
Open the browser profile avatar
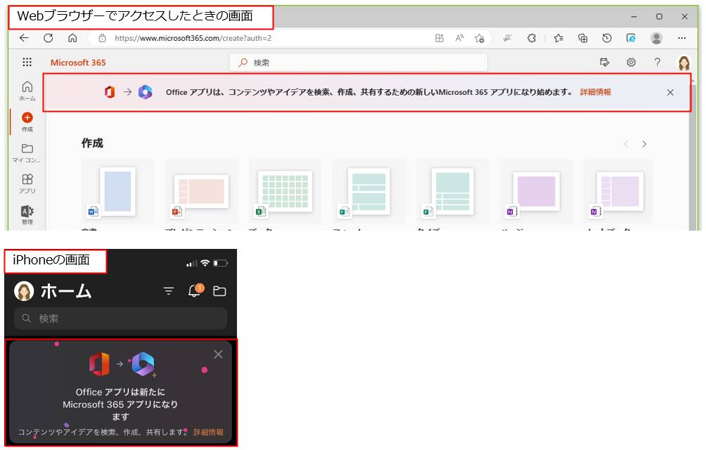pos(657,38)
